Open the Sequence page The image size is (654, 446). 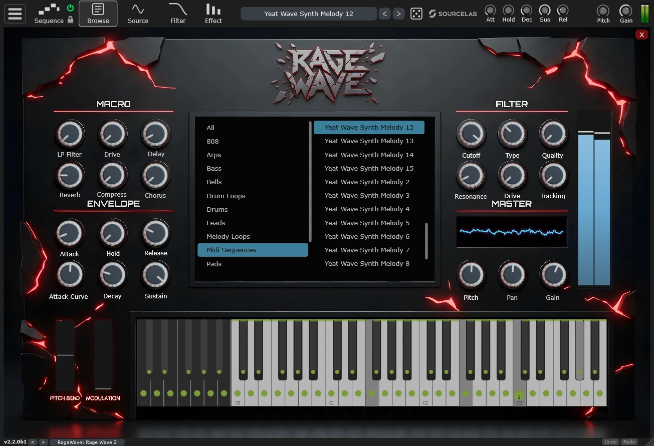pyautogui.click(x=49, y=14)
